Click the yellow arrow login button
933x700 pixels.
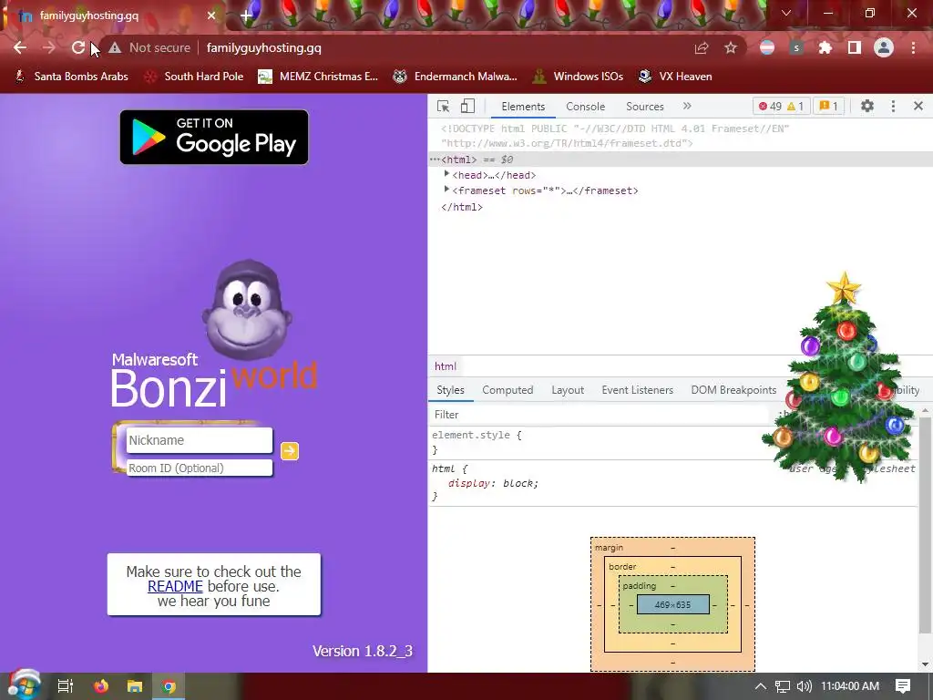(x=290, y=451)
